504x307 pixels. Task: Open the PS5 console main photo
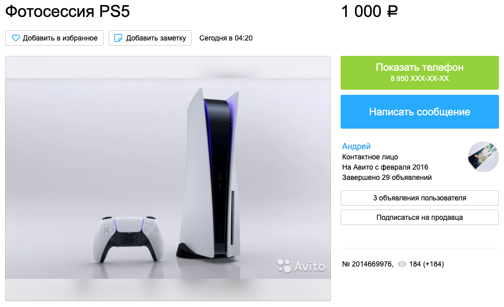point(168,178)
